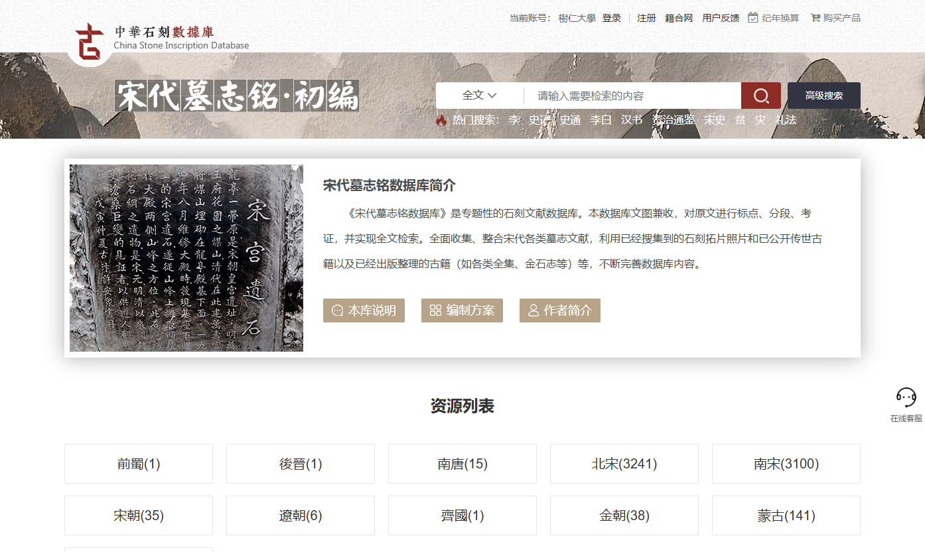Viewport: 925px width, 552px height.
Task: View 作者简介 author introduction
Action: pyautogui.click(x=559, y=310)
